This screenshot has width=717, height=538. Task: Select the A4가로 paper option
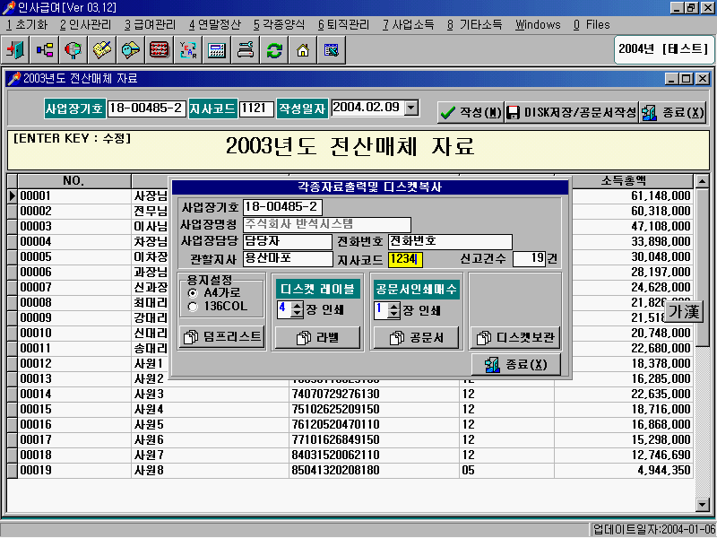click(x=193, y=293)
